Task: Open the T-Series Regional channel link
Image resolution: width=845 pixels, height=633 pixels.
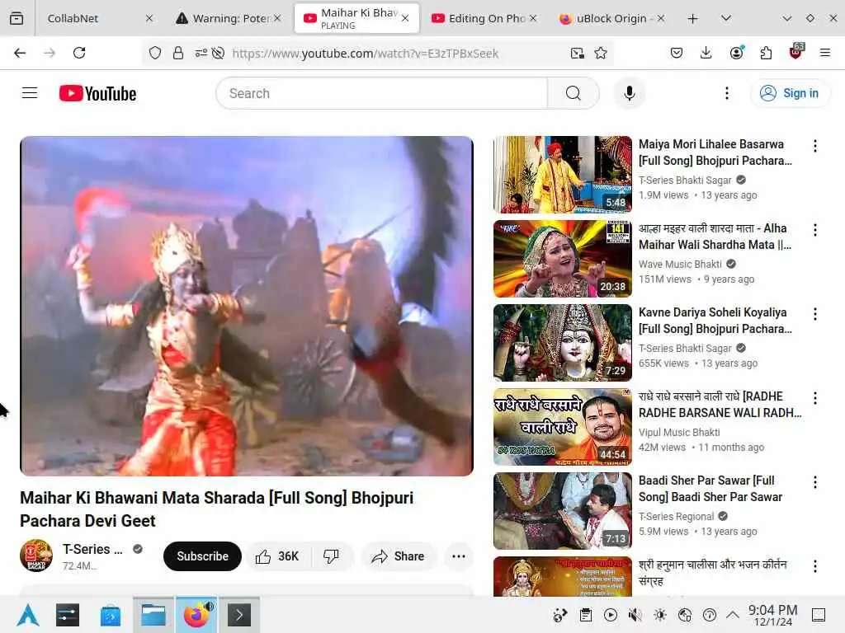Action: pos(677,516)
